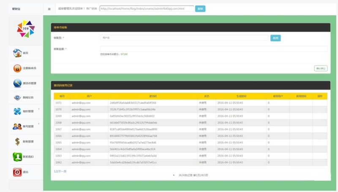The width and height of the screenshot is (338, 192).
Task: Focus the transfer-to username input field
Action: click(x=184, y=38)
